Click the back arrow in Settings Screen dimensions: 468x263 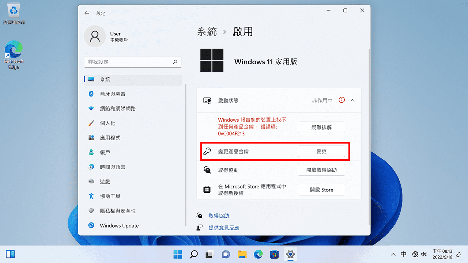tap(87, 13)
